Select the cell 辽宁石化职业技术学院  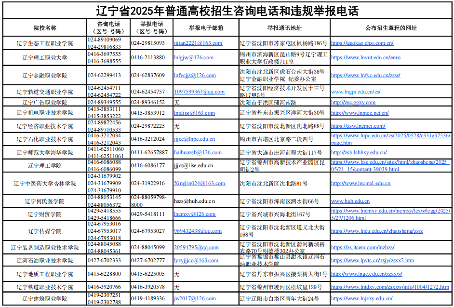pyautogui.click(x=45, y=139)
